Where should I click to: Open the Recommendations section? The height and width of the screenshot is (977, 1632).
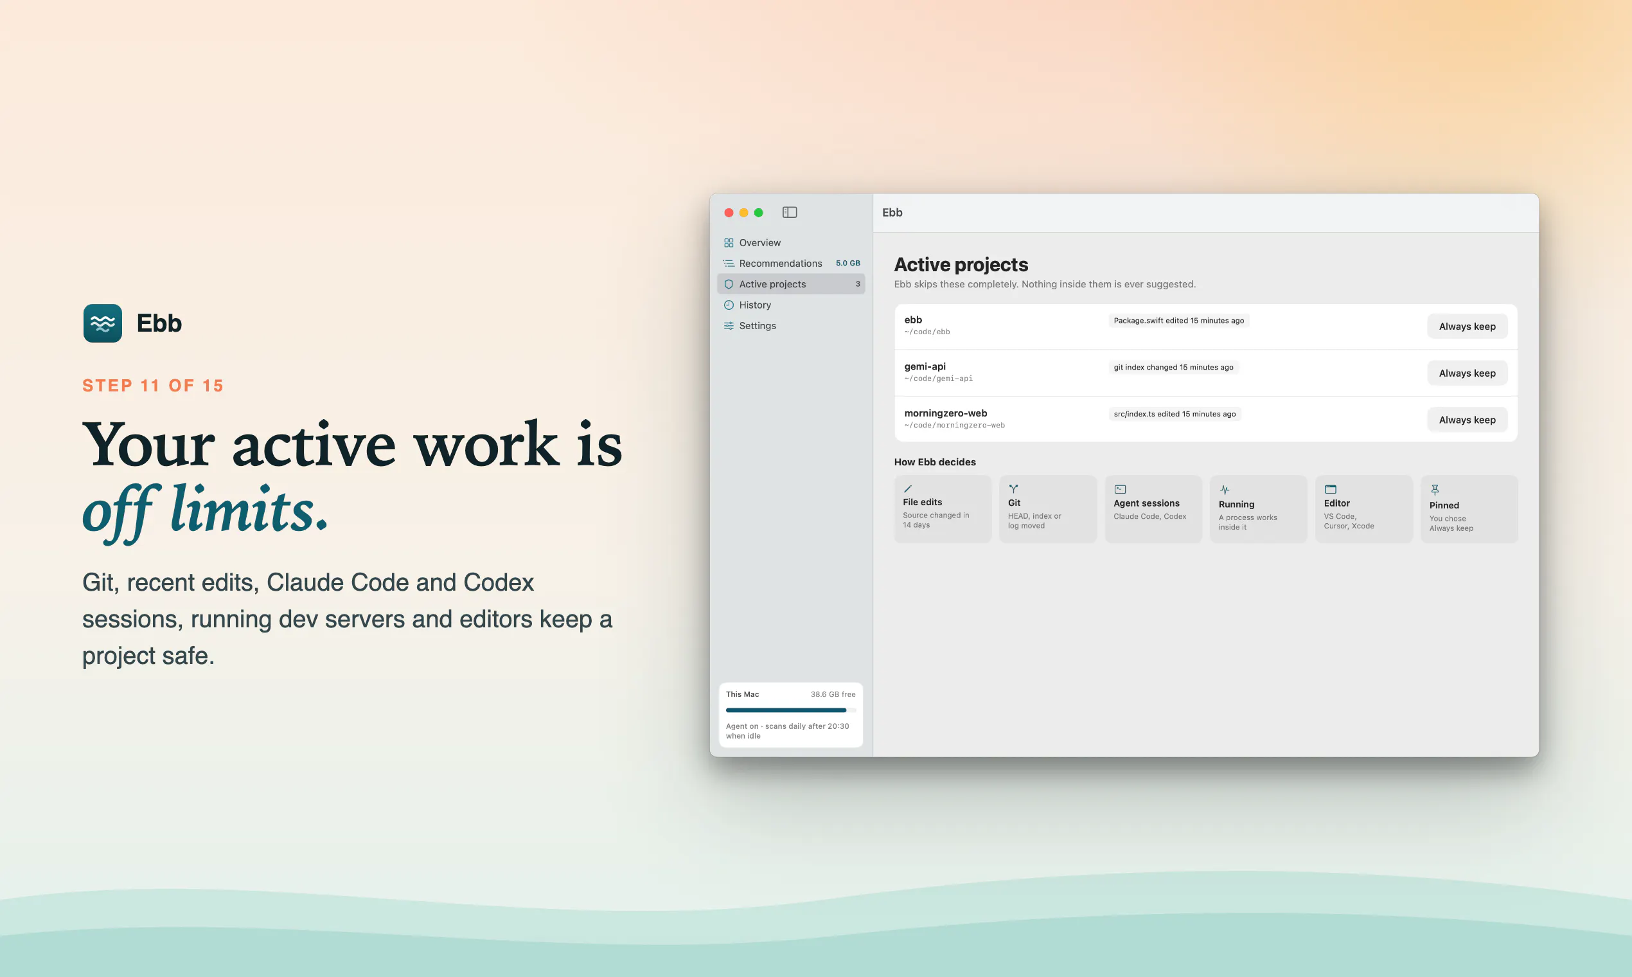(x=791, y=264)
